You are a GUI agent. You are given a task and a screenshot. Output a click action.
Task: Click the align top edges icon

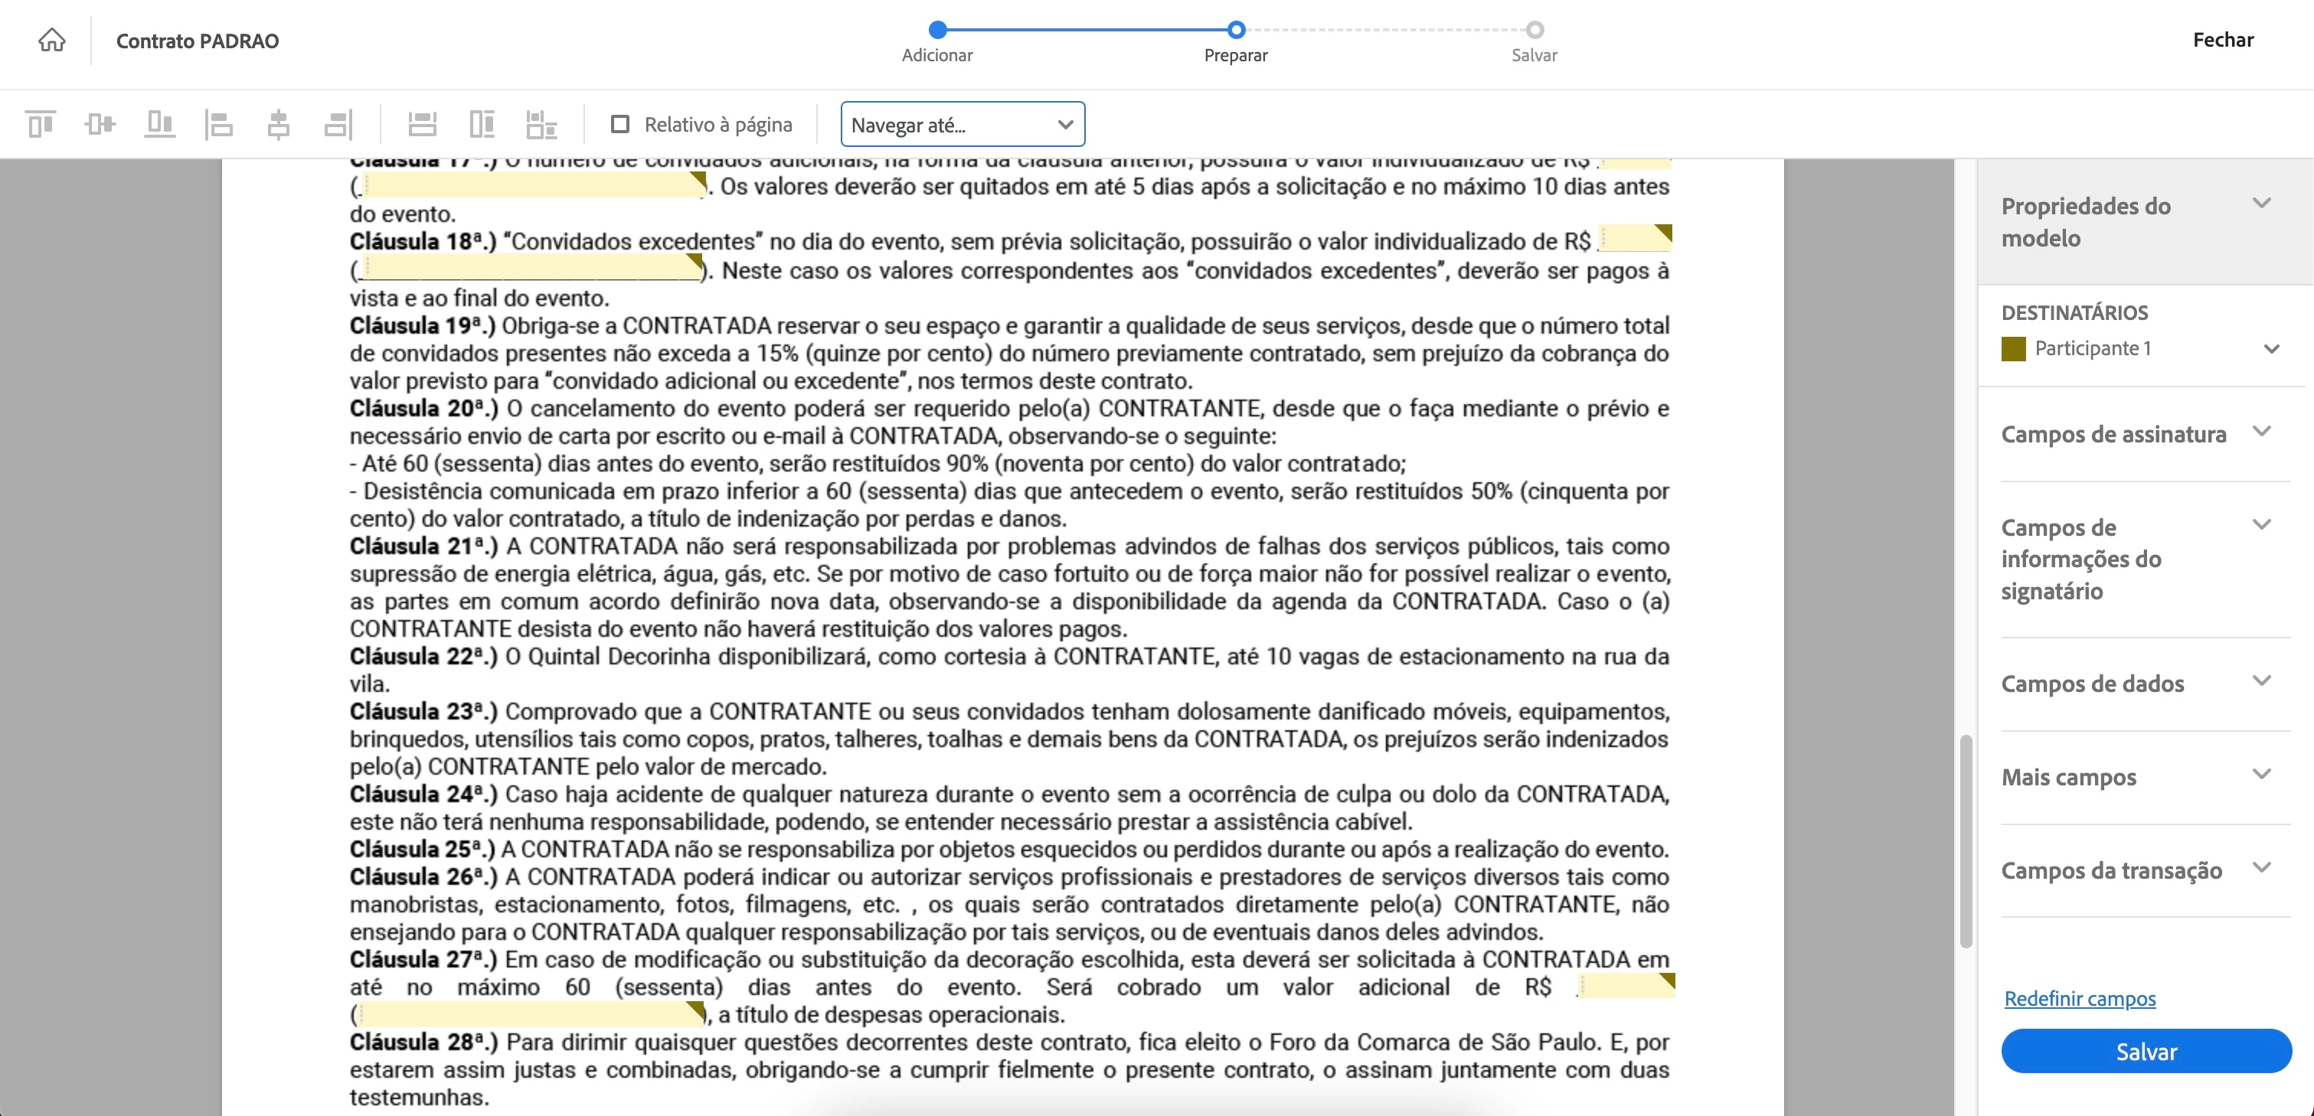41,124
